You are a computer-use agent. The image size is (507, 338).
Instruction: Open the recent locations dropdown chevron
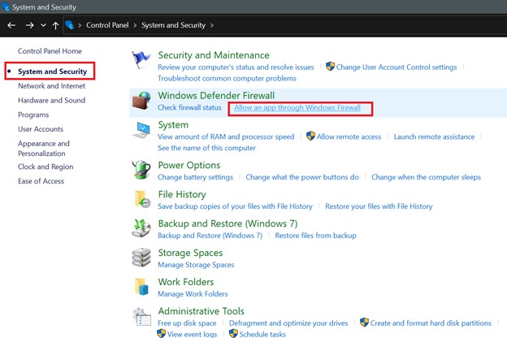tap(43, 25)
